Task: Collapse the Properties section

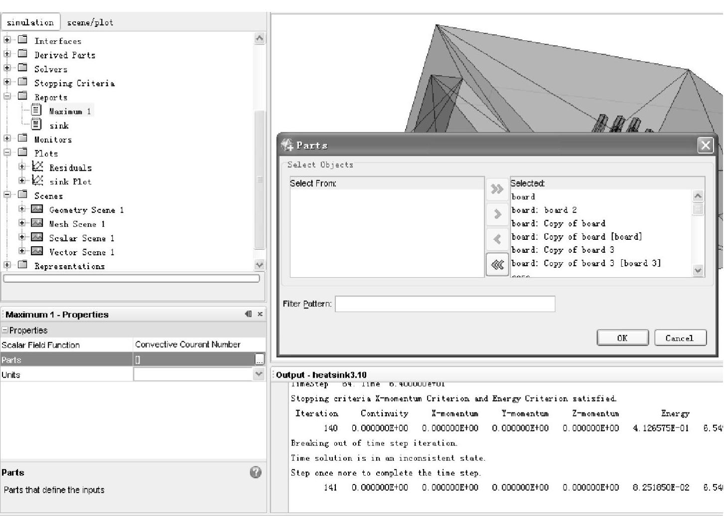Action: (x=4, y=330)
